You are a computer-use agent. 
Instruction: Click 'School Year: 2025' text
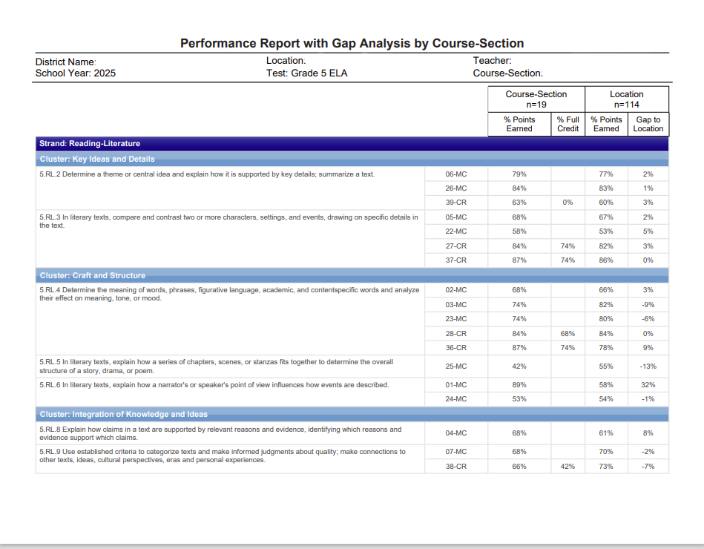(x=76, y=73)
